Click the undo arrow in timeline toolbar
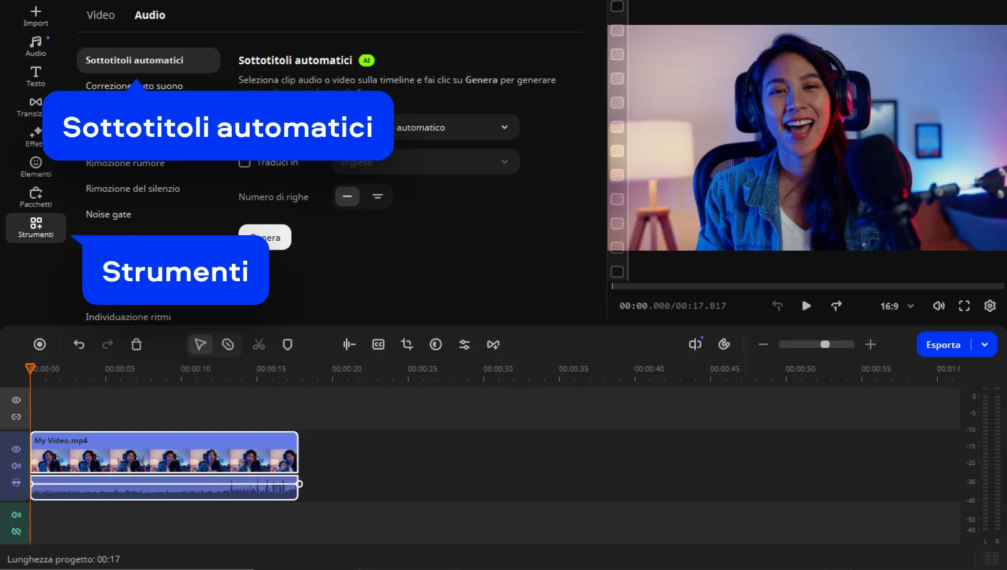Viewport: 1007px width, 570px height. point(79,345)
